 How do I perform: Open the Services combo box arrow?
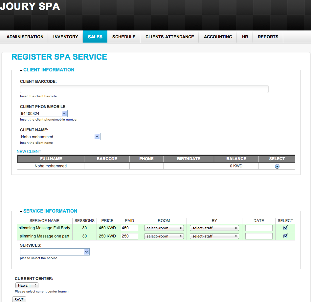coord(86,252)
